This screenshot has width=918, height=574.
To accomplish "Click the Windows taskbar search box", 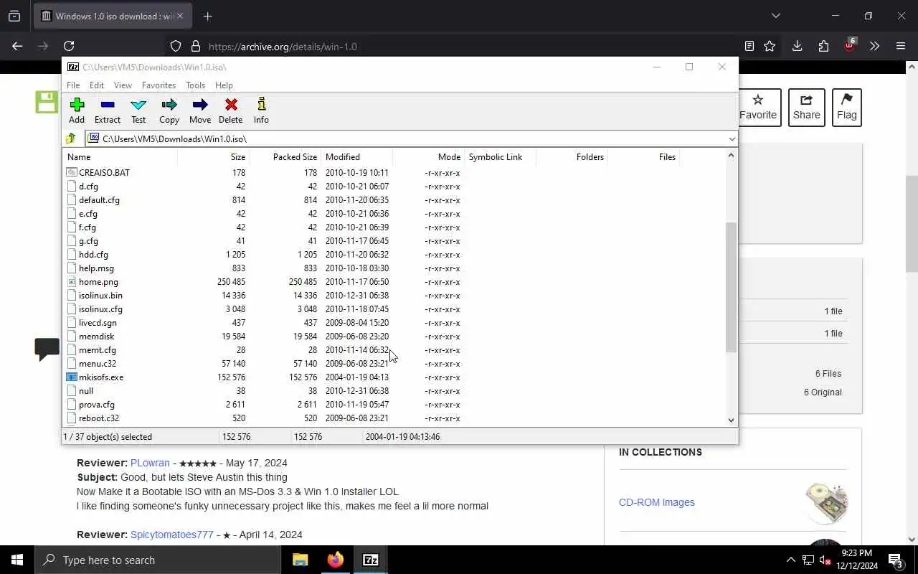I will click(158, 560).
